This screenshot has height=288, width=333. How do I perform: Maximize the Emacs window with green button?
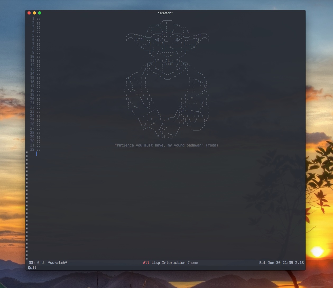pos(40,13)
